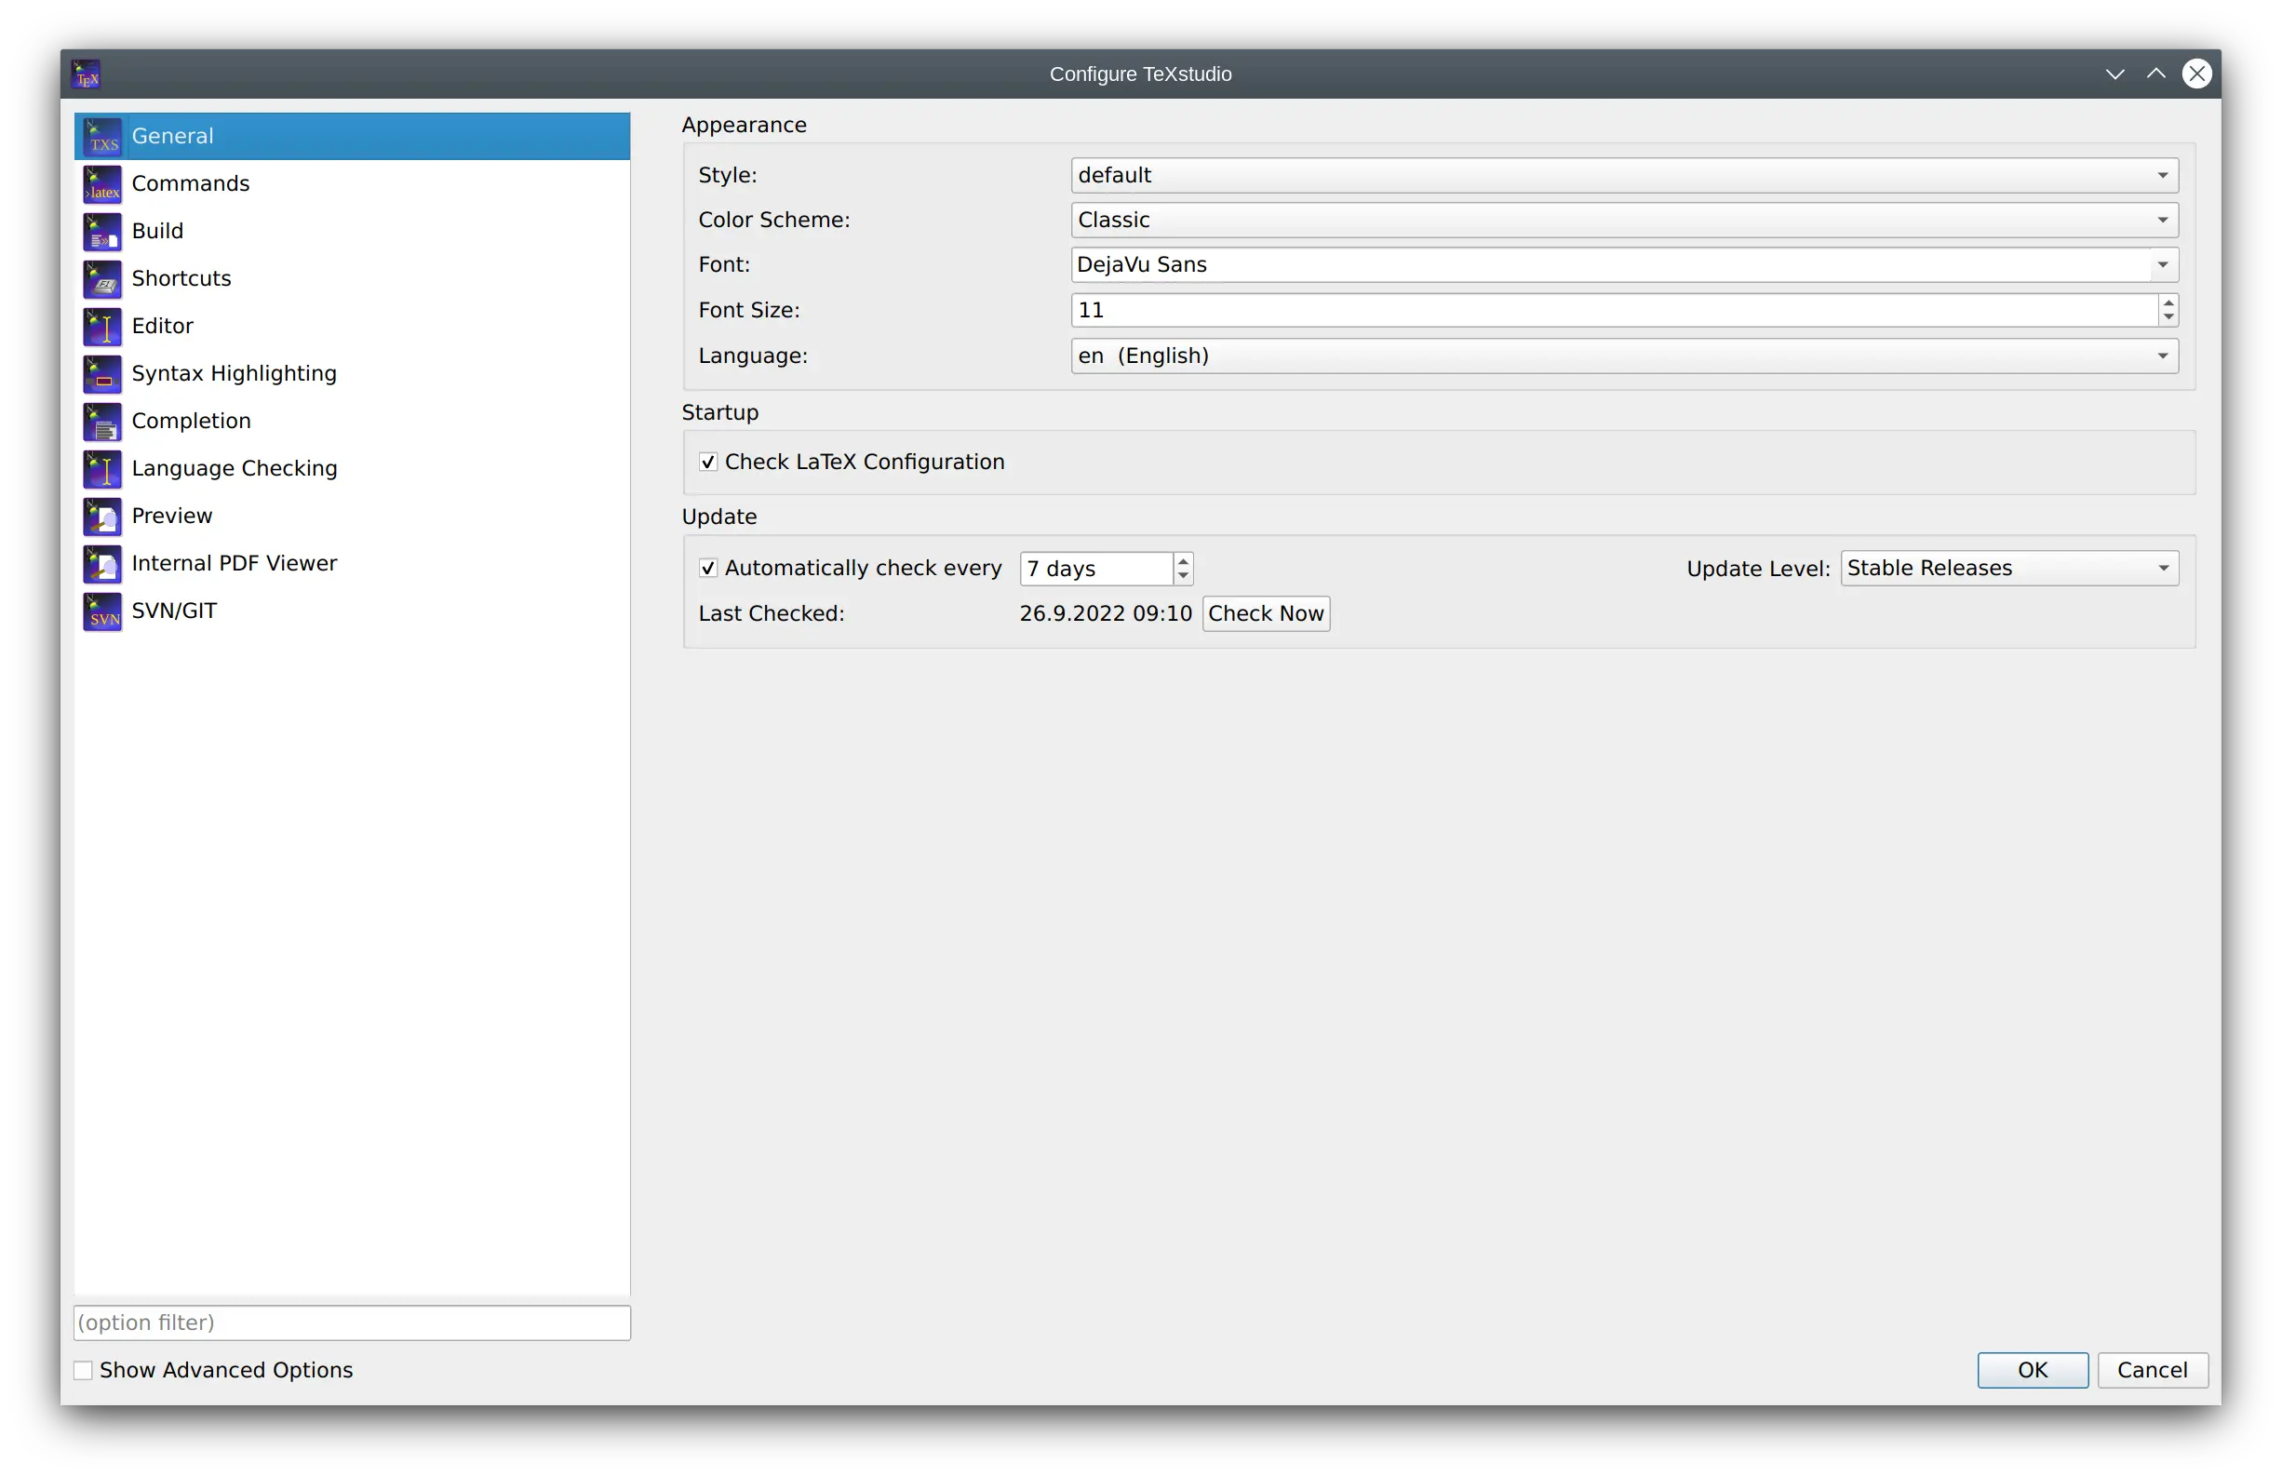Open the Shortcuts settings panel
The width and height of the screenshot is (2282, 1477).
(x=181, y=277)
